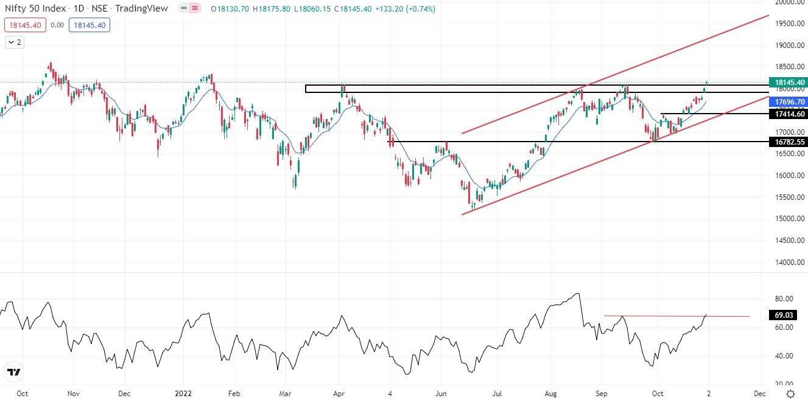Select the horizontal line price label 17414.60
The image size is (808, 401).
coord(788,114)
